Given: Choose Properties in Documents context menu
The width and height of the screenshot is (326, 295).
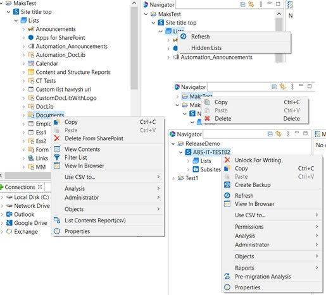Looking at the screenshot, I should tap(108, 231).
